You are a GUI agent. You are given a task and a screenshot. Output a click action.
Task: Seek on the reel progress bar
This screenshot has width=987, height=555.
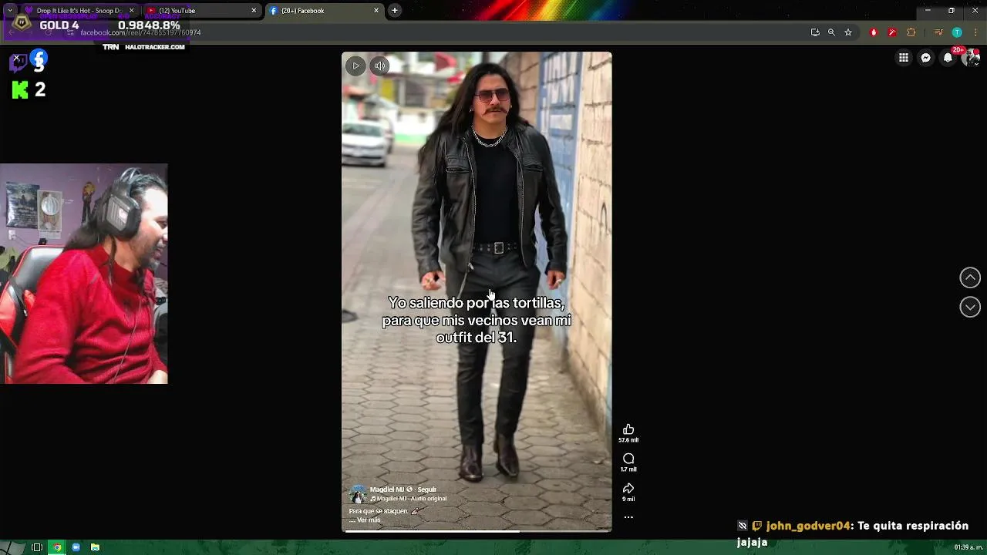click(x=477, y=530)
